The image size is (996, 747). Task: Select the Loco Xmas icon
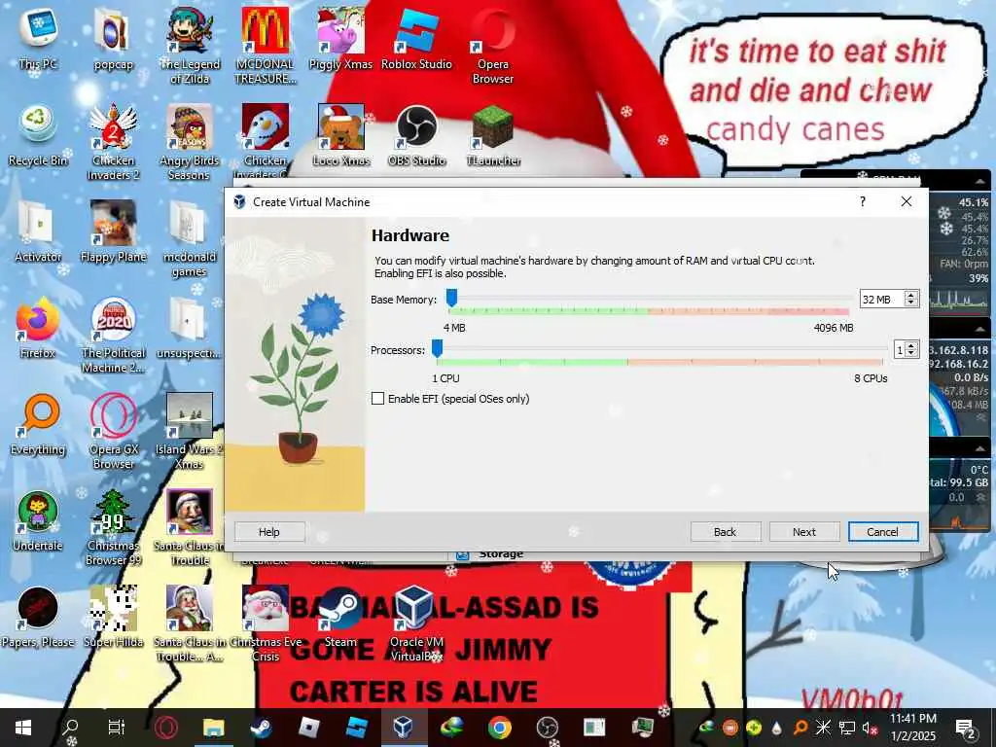341,136
